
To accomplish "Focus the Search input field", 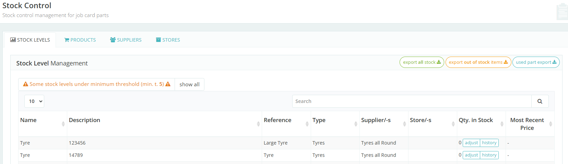I will pos(412,101).
